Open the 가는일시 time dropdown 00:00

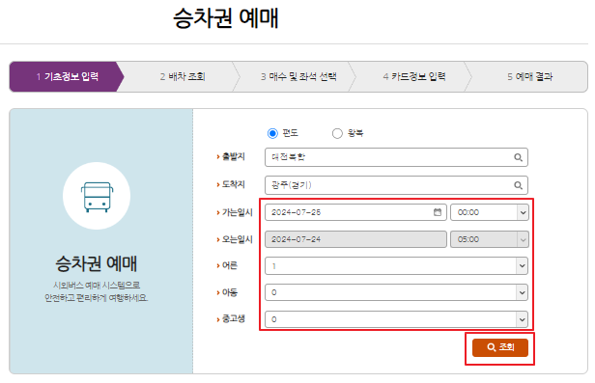[490, 212]
